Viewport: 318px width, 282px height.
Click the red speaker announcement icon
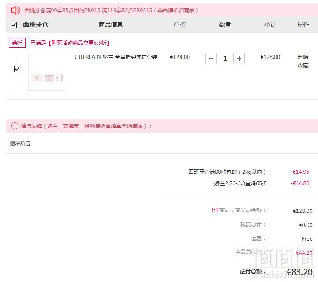click(15, 10)
